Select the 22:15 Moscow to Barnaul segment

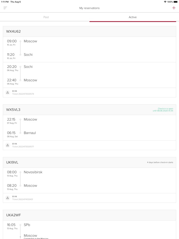tap(89, 128)
